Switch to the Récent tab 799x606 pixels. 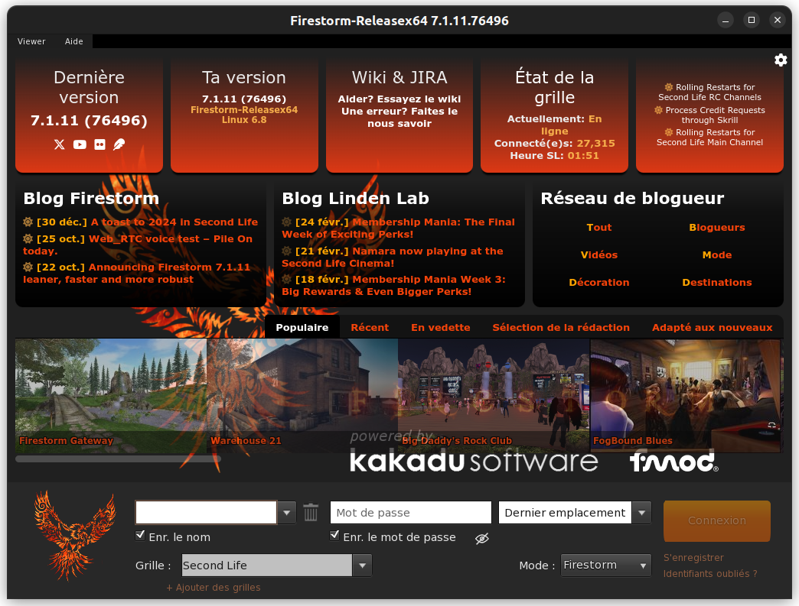click(370, 328)
